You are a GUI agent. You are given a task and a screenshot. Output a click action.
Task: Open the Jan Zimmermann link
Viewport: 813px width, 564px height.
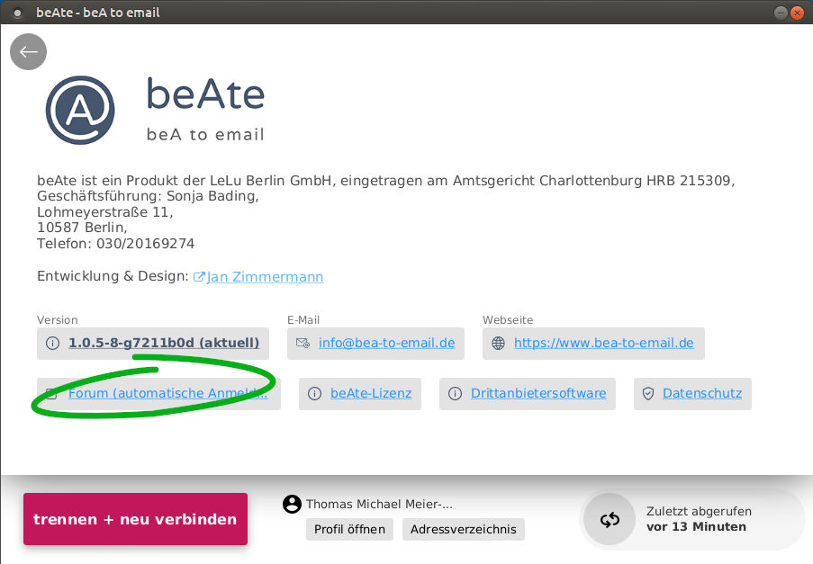point(265,277)
